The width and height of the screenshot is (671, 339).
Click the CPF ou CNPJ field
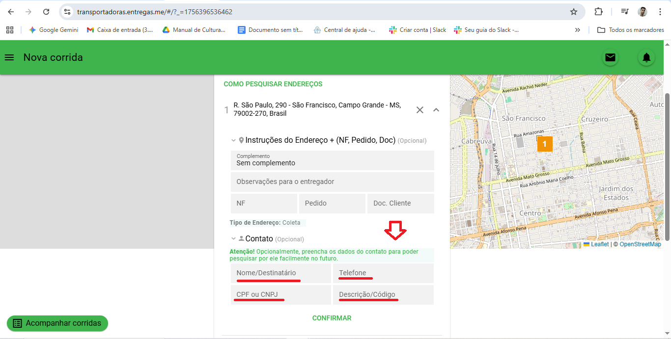point(281,295)
